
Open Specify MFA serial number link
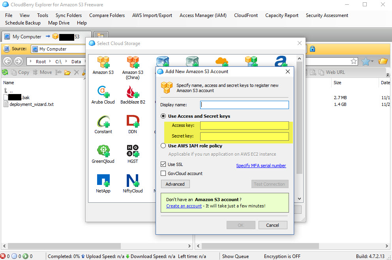(x=261, y=166)
